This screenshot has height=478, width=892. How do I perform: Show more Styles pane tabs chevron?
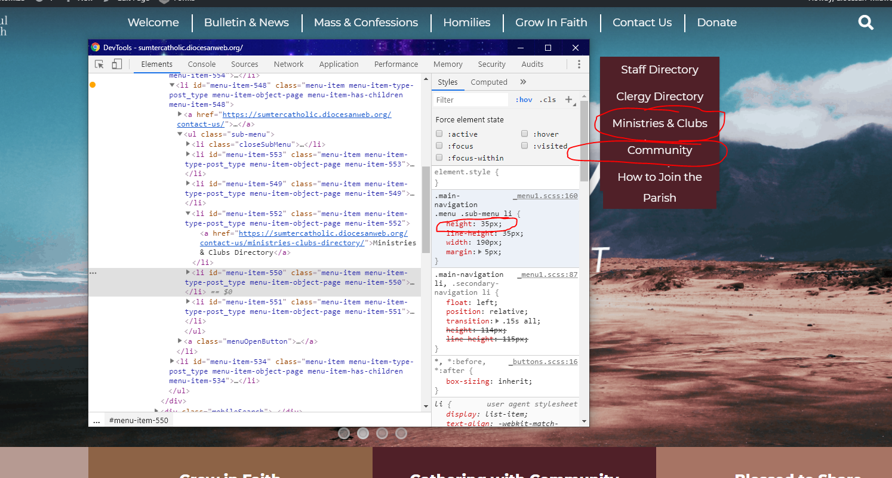pyautogui.click(x=523, y=82)
